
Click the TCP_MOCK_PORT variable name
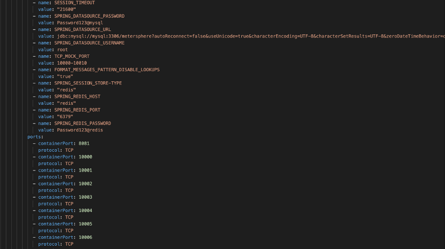[x=72, y=56]
